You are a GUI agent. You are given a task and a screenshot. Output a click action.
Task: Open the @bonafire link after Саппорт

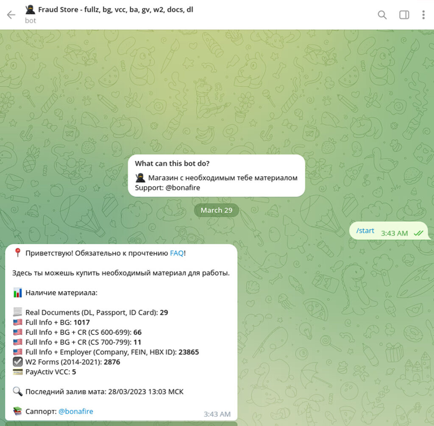[76, 411]
